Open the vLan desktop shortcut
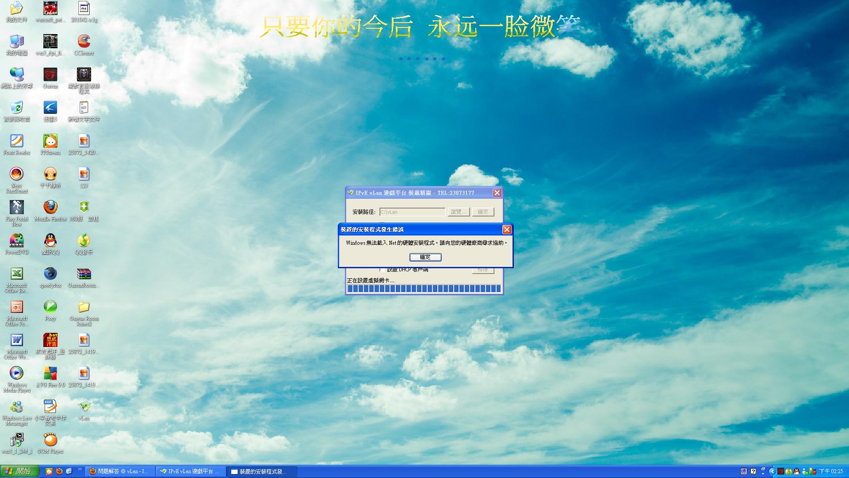 click(x=84, y=406)
